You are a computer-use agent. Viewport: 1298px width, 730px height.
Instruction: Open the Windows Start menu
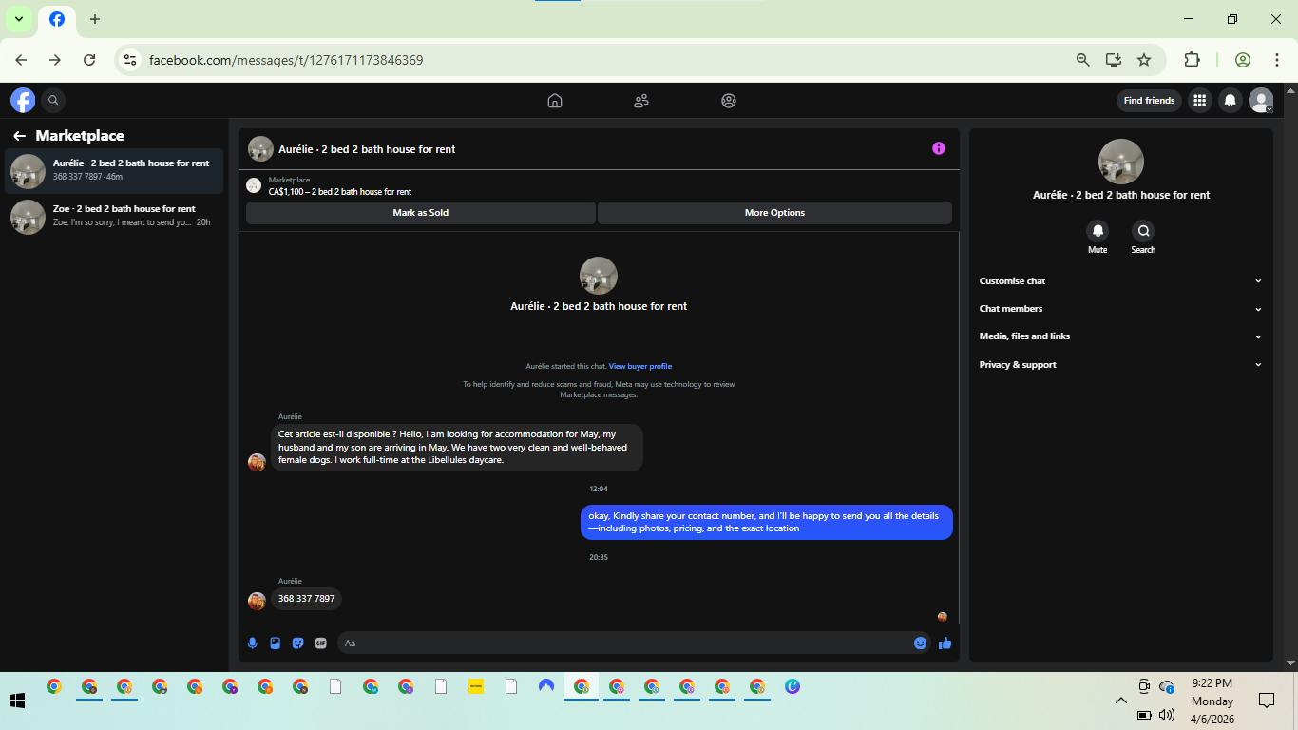point(17,701)
